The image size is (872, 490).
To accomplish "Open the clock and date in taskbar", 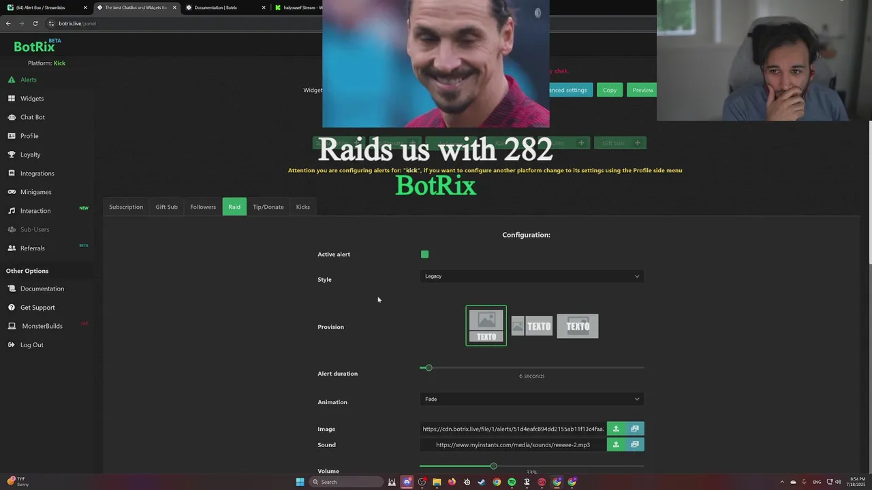I will tap(857, 482).
